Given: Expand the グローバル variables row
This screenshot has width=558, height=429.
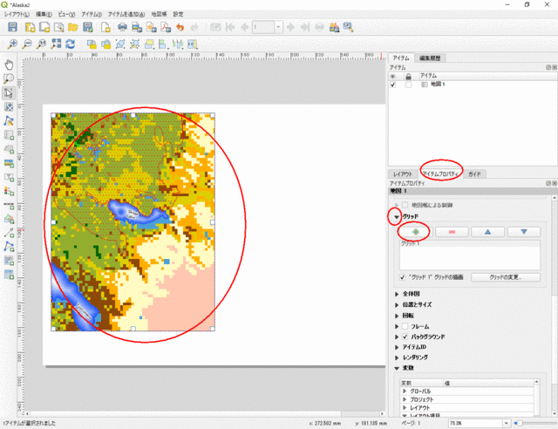Looking at the screenshot, I should (405, 392).
